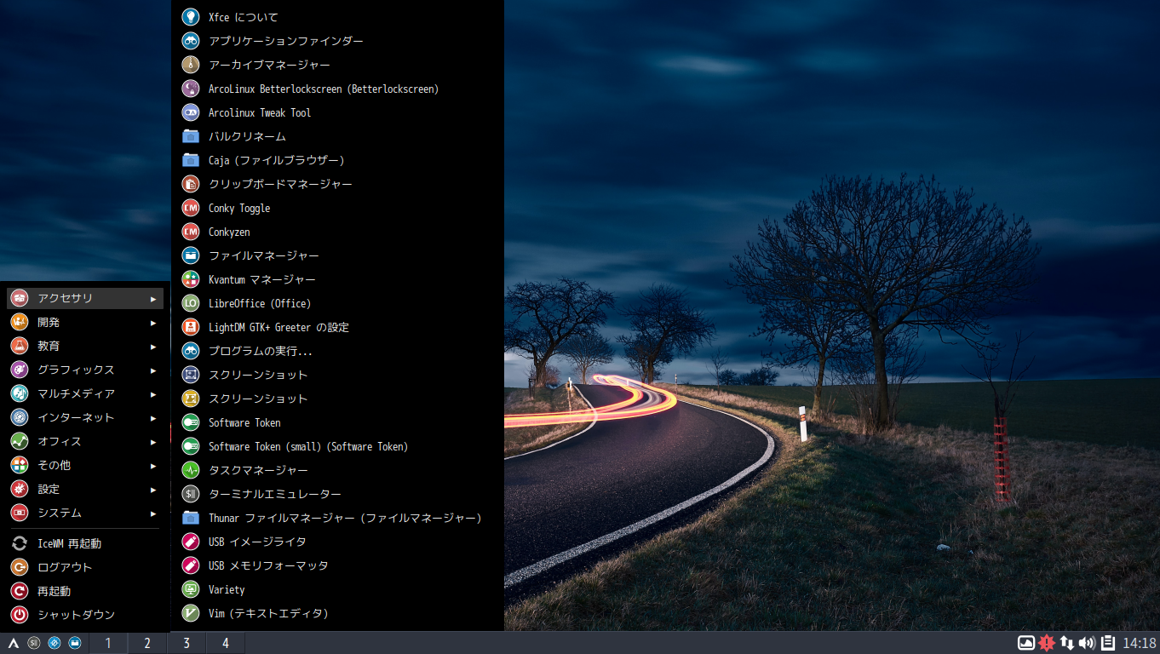This screenshot has width=1160, height=654.
Task: Launch バルクリネーム
Action: coord(337,136)
